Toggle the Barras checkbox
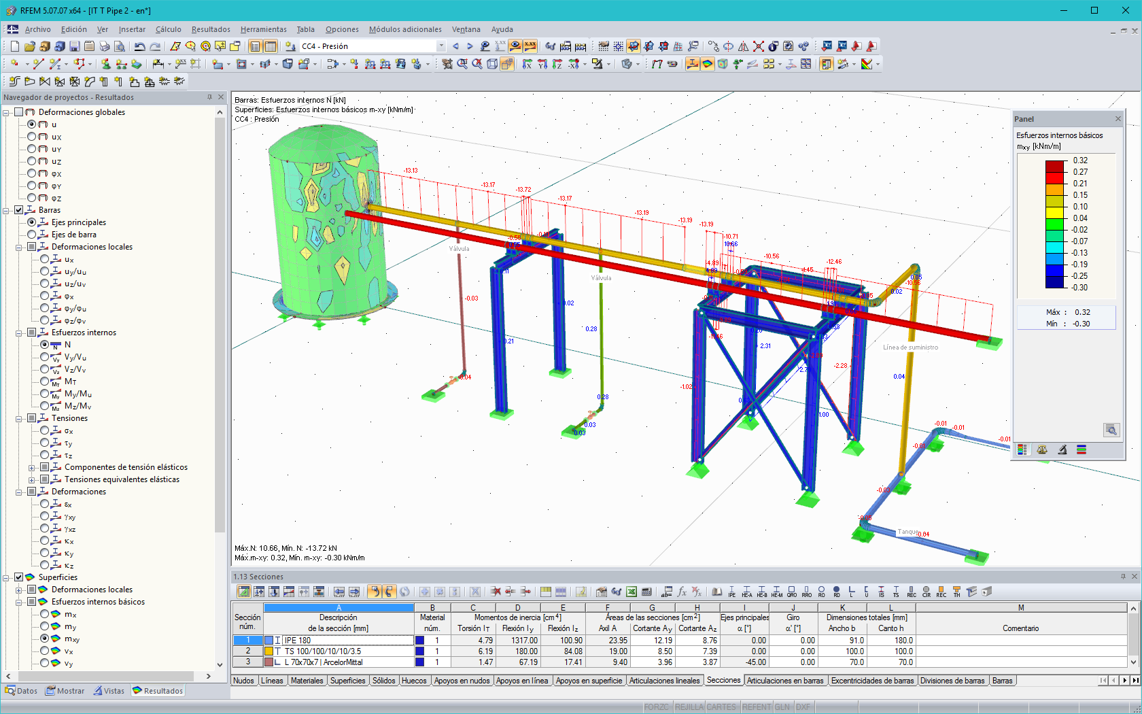This screenshot has height=714, width=1142. [x=19, y=210]
